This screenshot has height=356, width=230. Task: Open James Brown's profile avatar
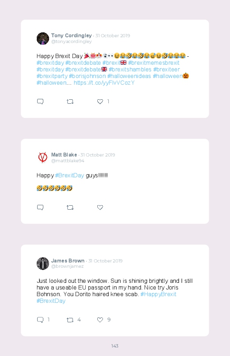(43, 264)
